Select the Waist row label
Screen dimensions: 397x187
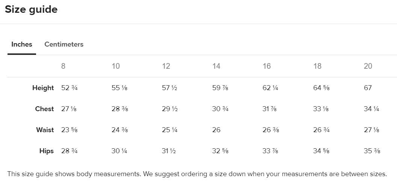tap(45, 130)
